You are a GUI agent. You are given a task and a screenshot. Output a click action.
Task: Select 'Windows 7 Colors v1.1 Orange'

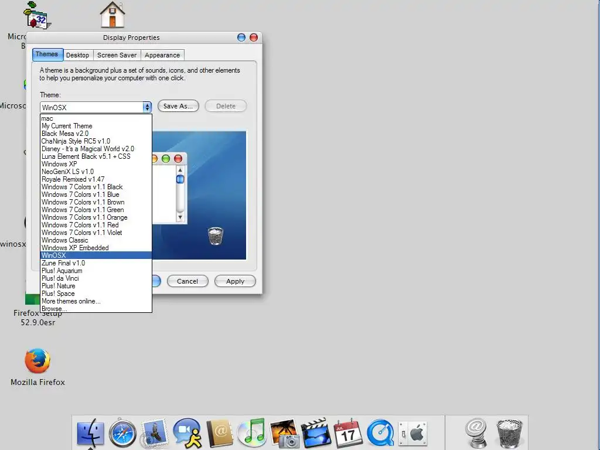(96, 217)
